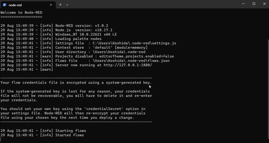Click the PowerShell icon on the node-red tab
Screen dimensions: 269x143
(x=4, y=4)
